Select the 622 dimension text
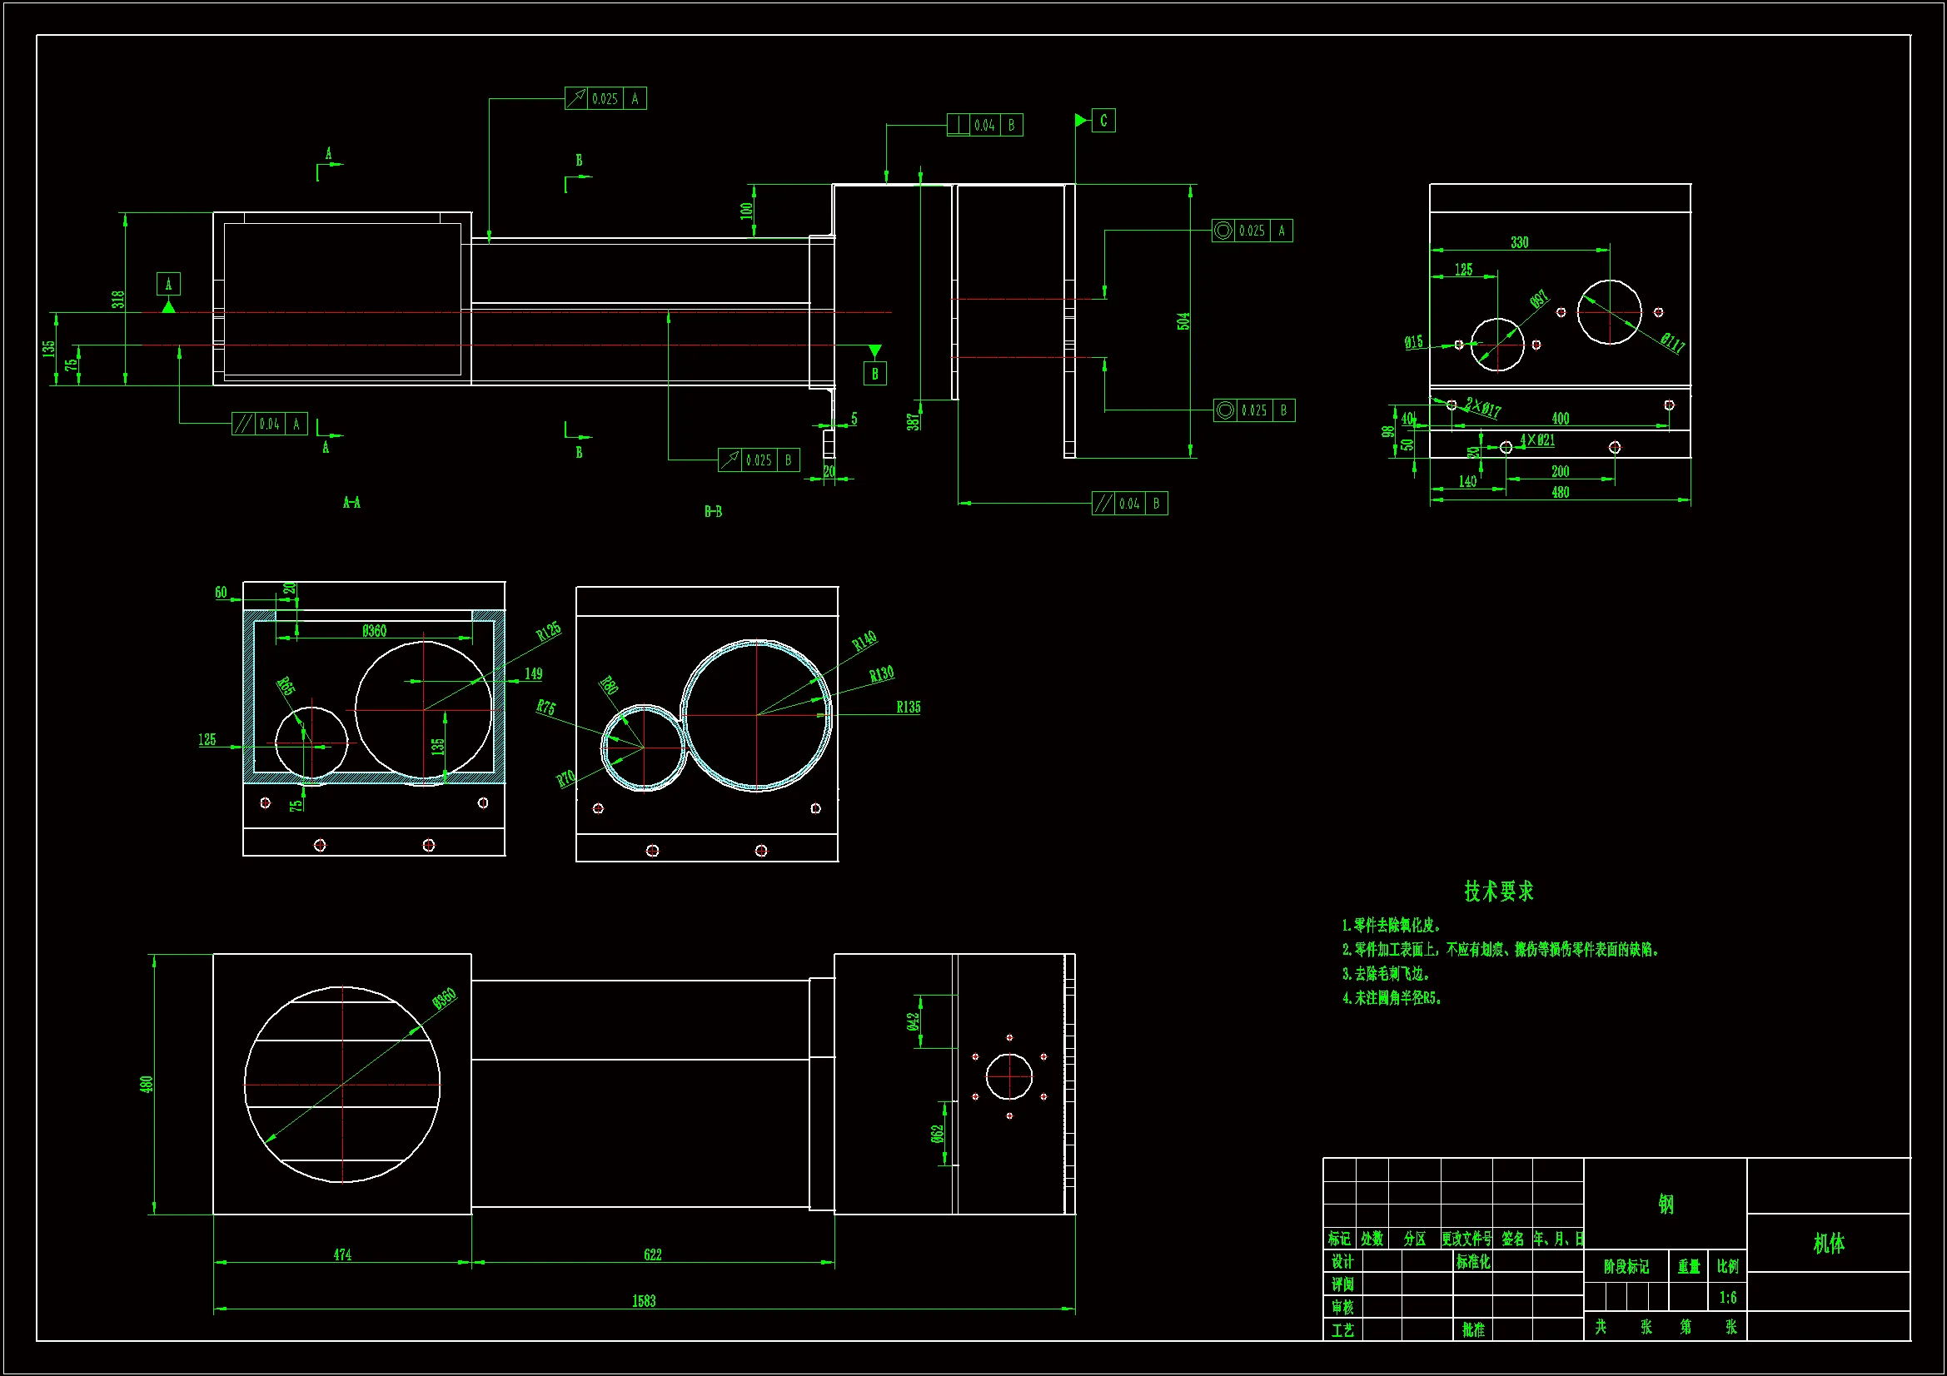 [652, 1254]
